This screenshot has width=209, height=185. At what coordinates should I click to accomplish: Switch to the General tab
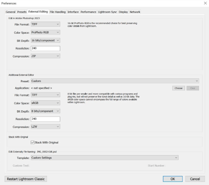[10, 12]
